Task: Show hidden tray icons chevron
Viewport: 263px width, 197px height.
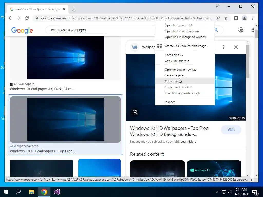Action: pos(217,192)
